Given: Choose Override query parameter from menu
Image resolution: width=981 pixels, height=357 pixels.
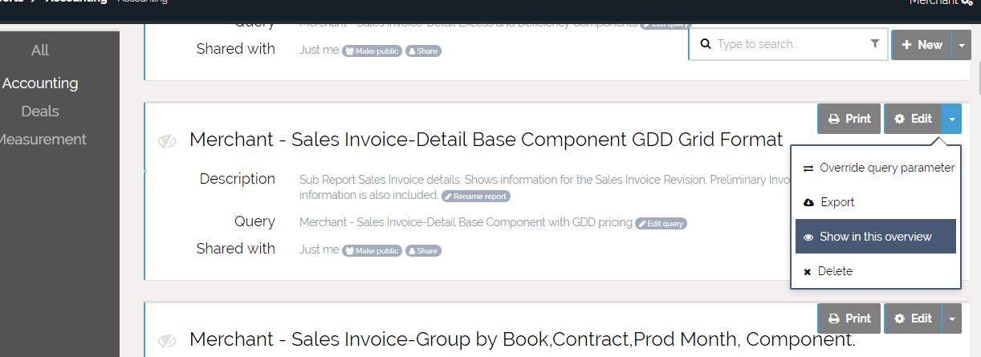Looking at the screenshot, I should click(x=878, y=168).
